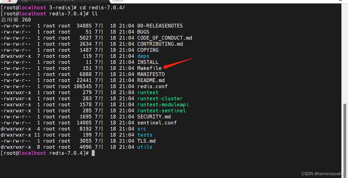The height and width of the screenshot is (178, 348).
Task: Select the BUGS file name
Action: 143,32
